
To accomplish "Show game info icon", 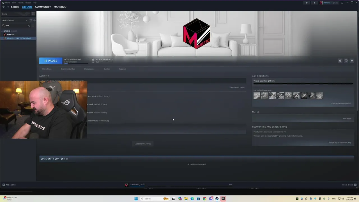I will pyautogui.click(x=346, y=61).
